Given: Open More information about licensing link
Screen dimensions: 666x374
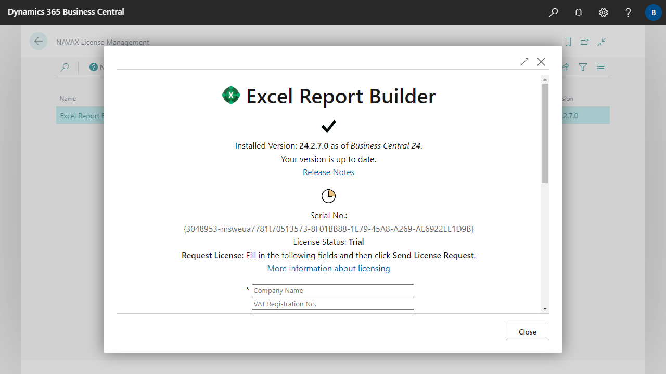Looking at the screenshot, I should point(328,268).
